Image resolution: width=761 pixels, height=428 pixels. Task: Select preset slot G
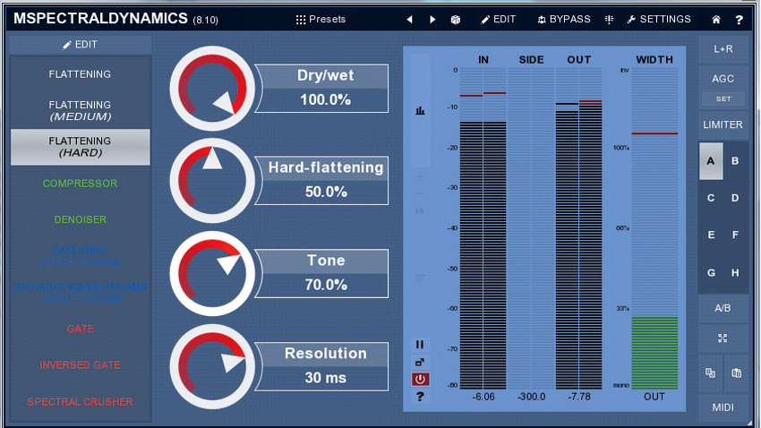711,273
